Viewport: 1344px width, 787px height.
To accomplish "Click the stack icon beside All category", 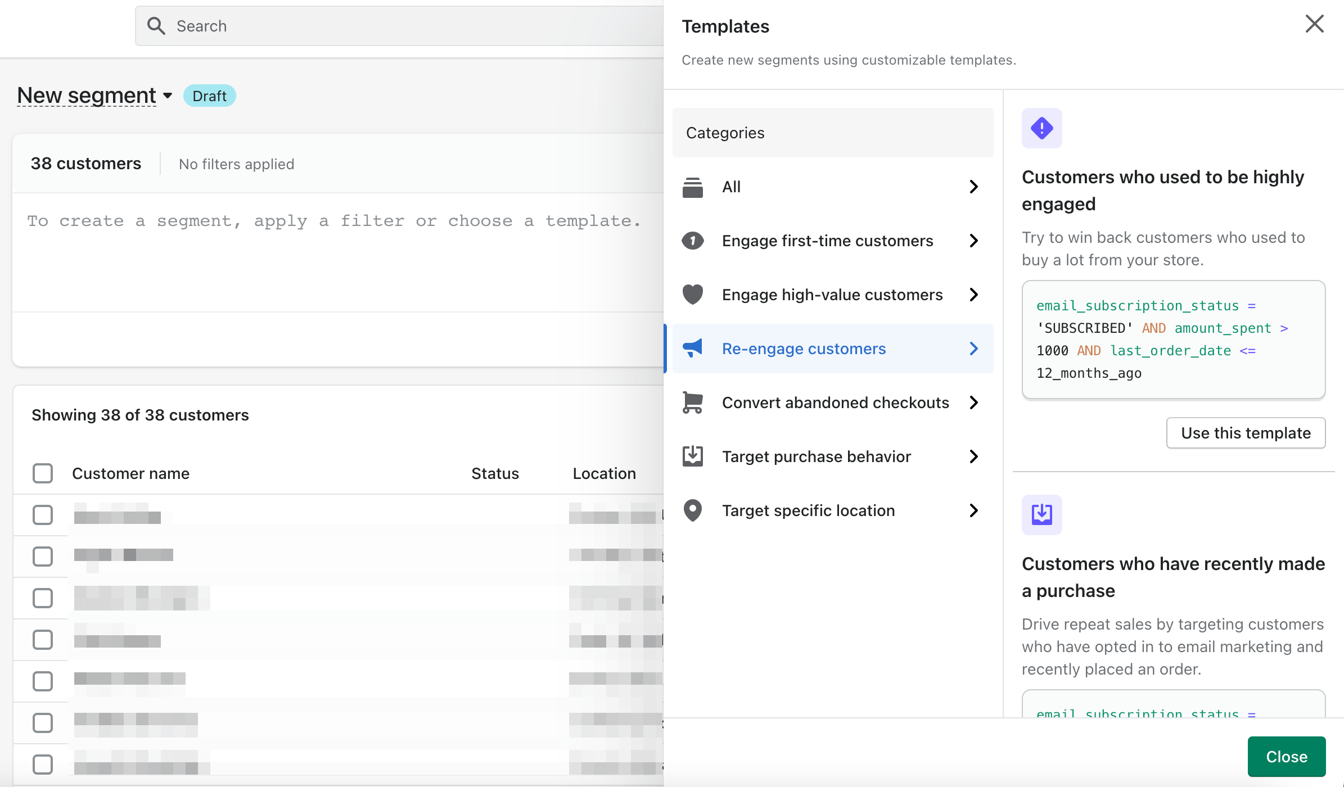I will coord(692,187).
